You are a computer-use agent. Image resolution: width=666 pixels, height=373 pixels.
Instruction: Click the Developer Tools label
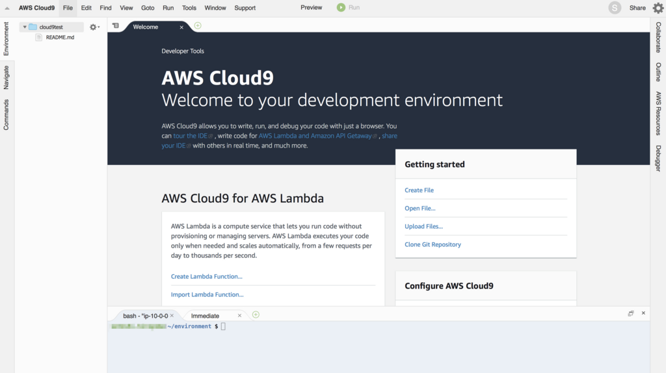[183, 51]
